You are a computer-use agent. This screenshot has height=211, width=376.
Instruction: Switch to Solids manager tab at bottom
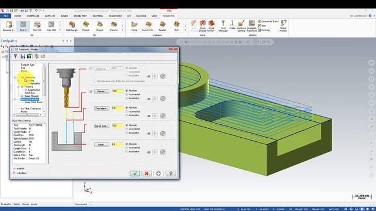click(x=16, y=205)
